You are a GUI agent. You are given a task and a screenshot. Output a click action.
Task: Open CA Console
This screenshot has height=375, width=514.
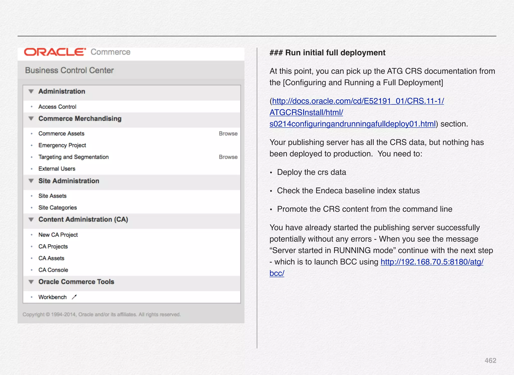click(x=53, y=270)
